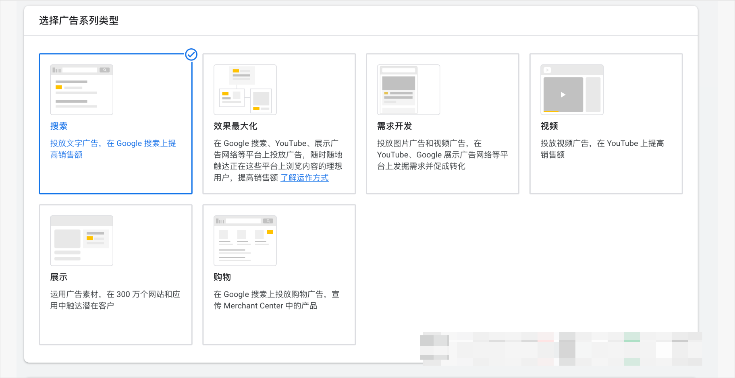Choose the 效果最大化 card title

point(235,126)
